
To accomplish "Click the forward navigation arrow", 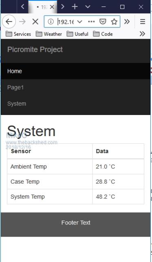I will pyautogui.click(x=22, y=22).
